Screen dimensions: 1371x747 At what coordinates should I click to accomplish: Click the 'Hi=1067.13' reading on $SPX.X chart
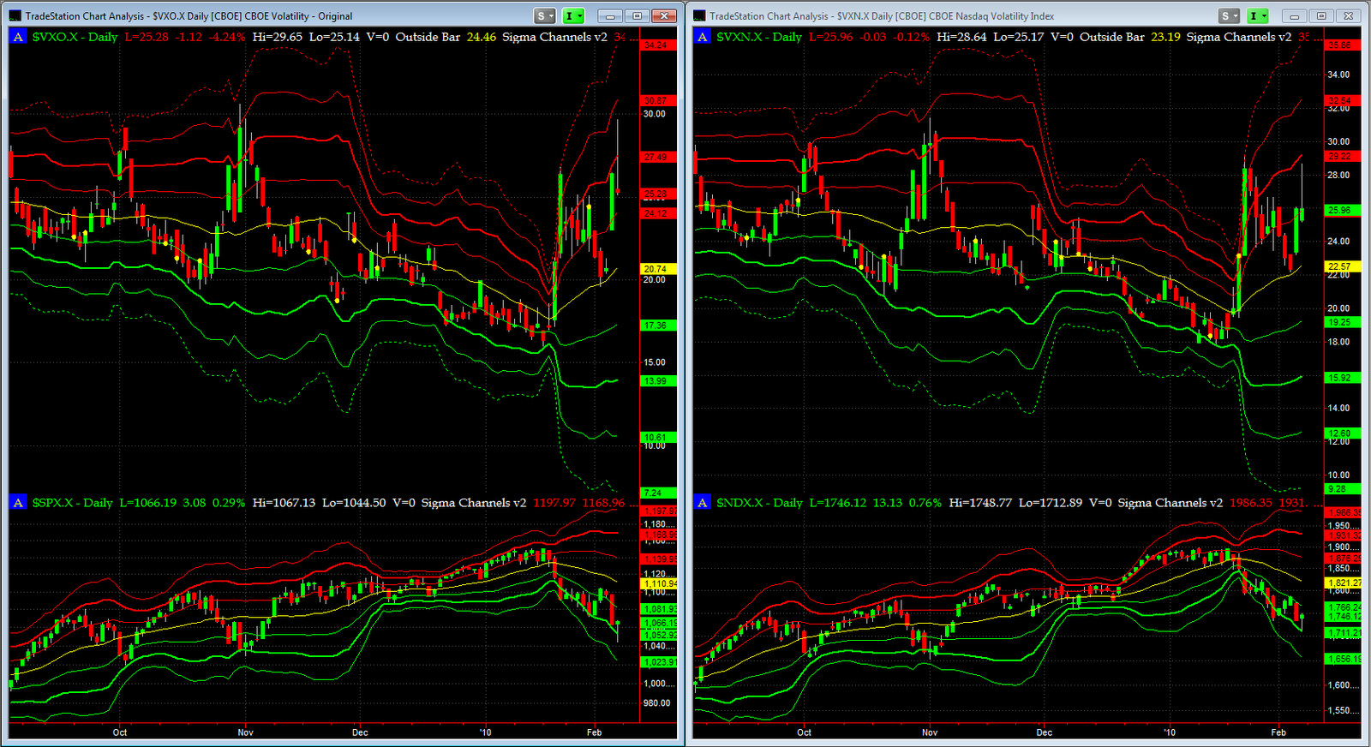pos(284,503)
